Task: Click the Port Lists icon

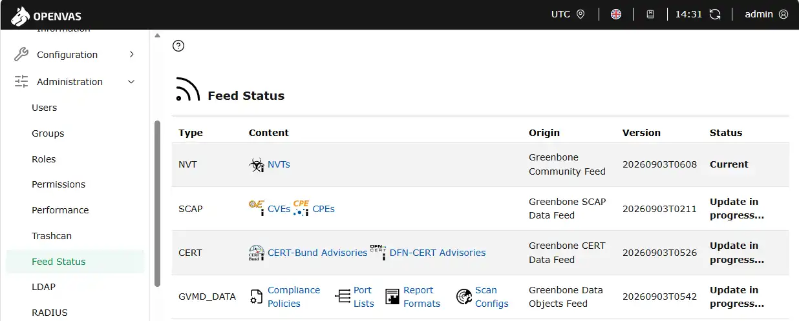Action: (x=343, y=297)
